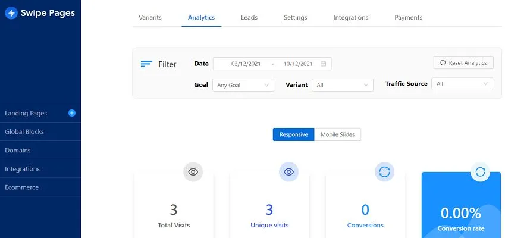505x238 pixels.
Task: Open Ecommerce in the sidebar
Action: (x=21, y=187)
